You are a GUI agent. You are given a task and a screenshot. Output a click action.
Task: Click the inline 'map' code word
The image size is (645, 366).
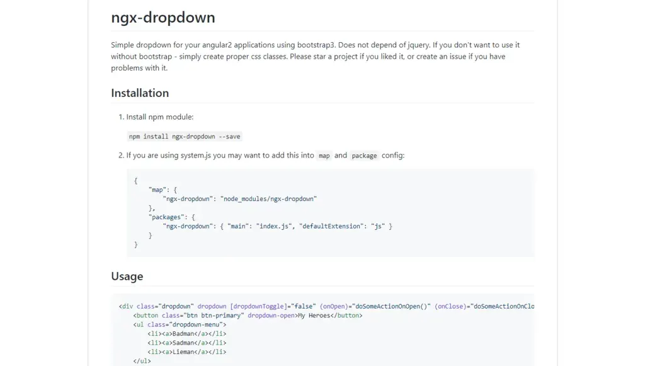pos(324,156)
